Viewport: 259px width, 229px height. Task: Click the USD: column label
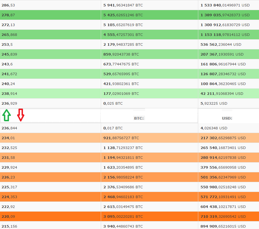[227, 118]
